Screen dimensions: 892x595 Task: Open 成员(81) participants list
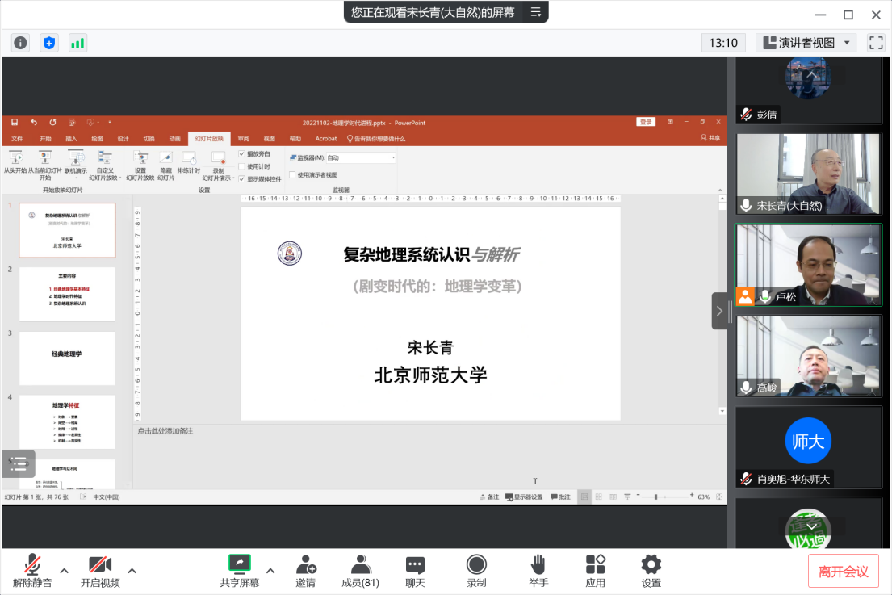coord(360,571)
